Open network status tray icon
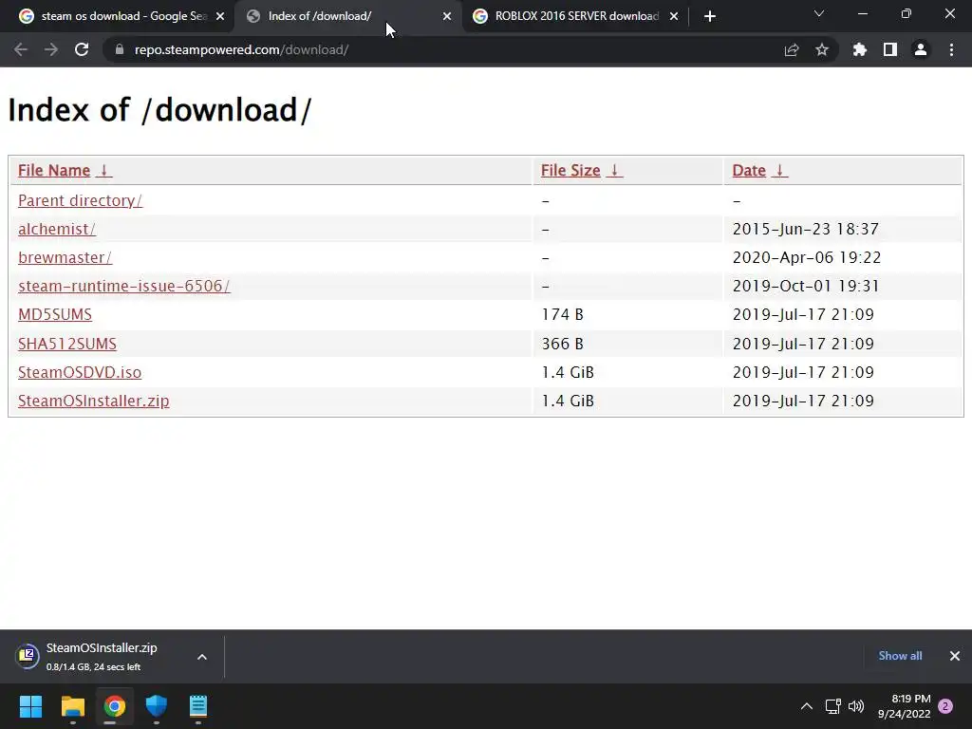 (833, 706)
